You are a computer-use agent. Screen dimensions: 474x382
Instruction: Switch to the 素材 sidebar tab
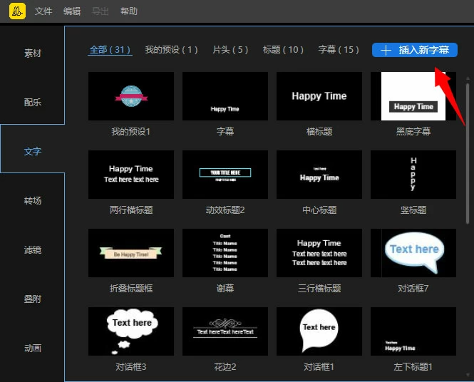(33, 53)
